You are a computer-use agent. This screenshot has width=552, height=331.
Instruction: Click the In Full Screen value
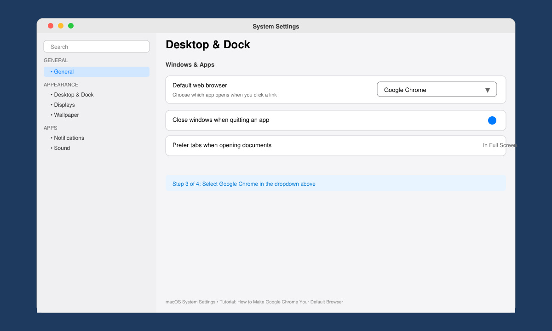[500, 145]
